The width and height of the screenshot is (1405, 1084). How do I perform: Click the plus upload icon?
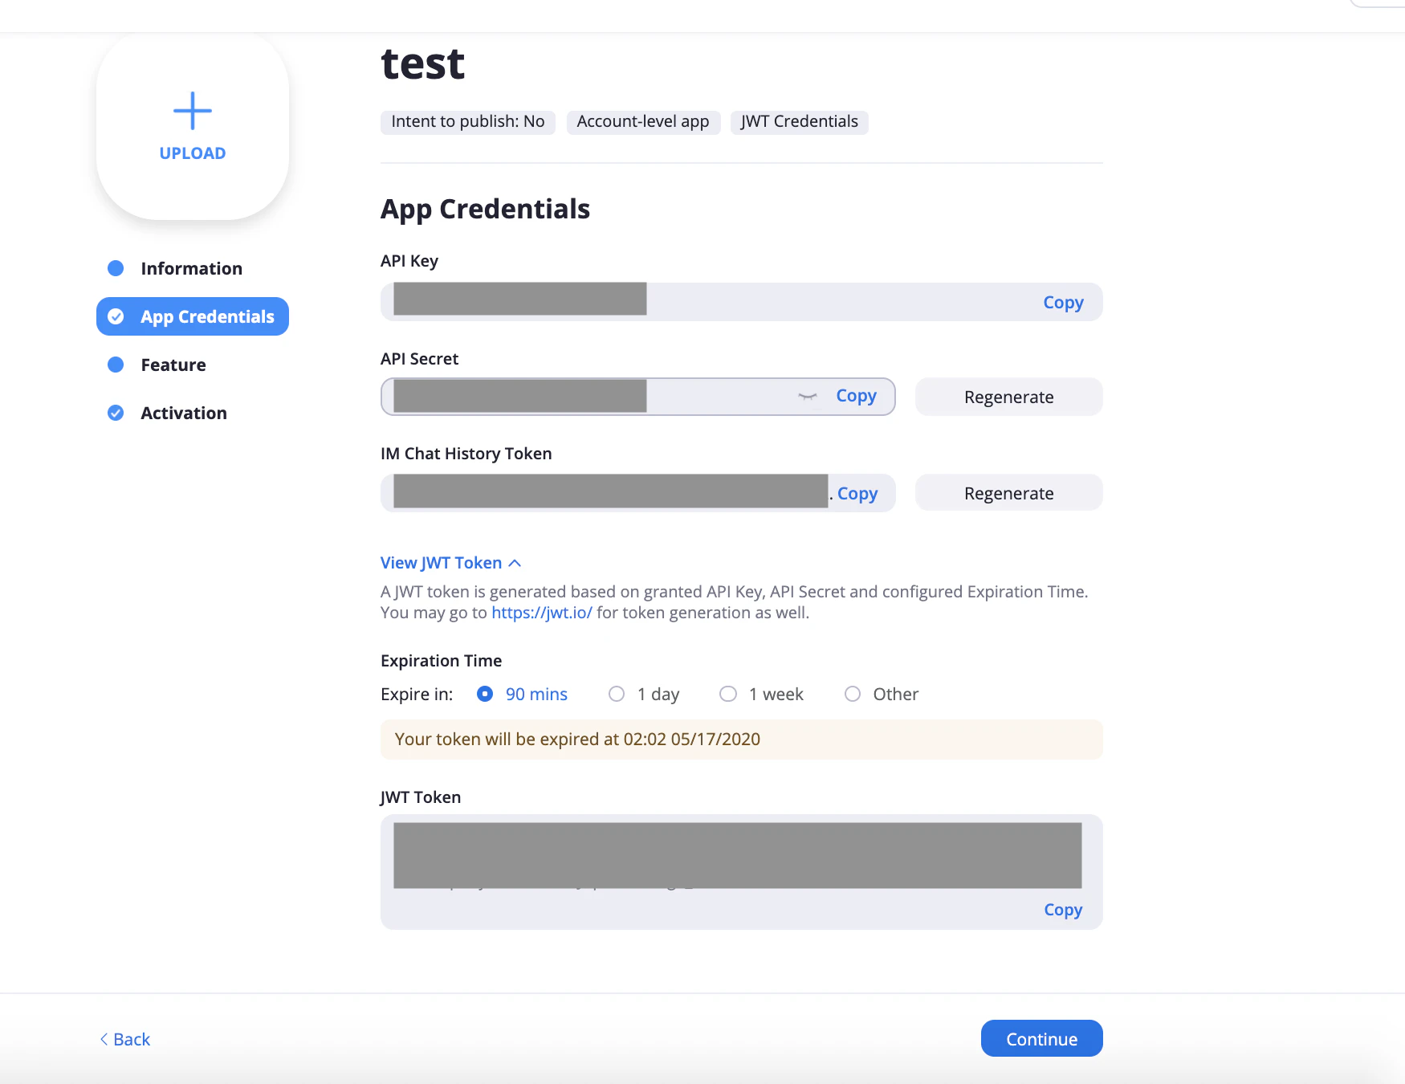(x=193, y=111)
